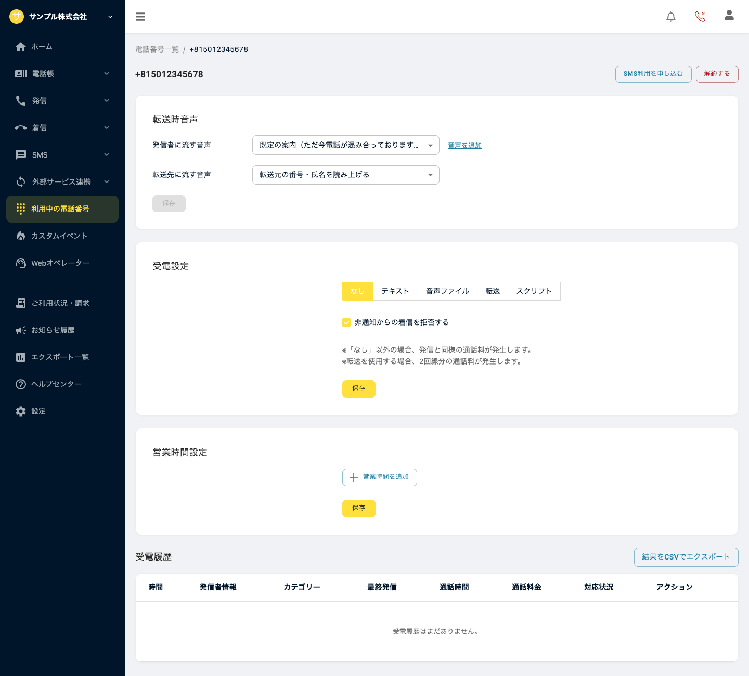Click the ご利用状況・請求 receipt icon
Screen dimensions: 749x676
[x=21, y=303]
